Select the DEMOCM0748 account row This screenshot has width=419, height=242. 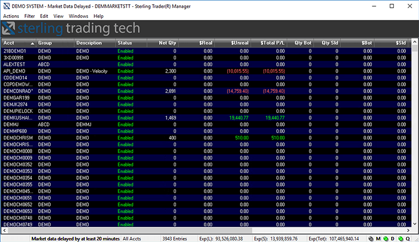(206, 218)
